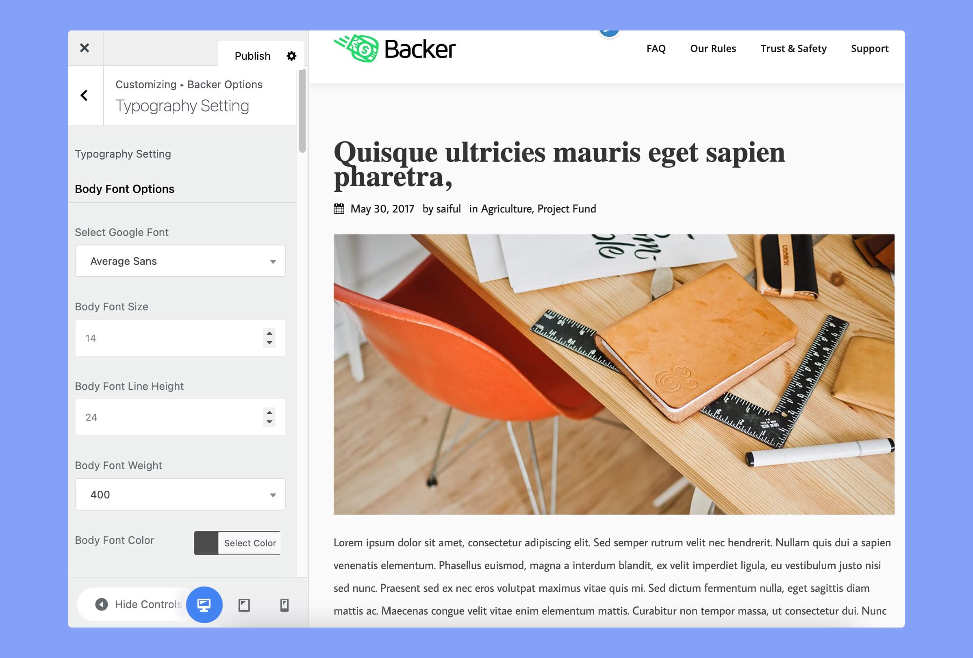Switch to tablet preview device icon
Image resolution: width=973 pixels, height=658 pixels.
[244, 605]
